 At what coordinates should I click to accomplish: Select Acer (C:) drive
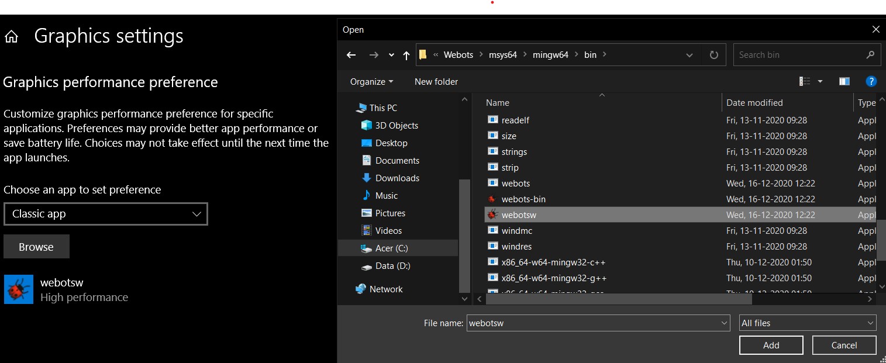tap(391, 248)
